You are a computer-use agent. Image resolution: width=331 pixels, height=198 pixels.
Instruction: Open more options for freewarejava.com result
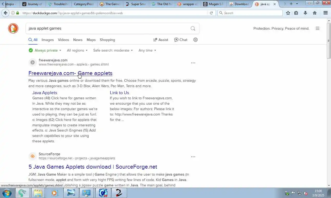point(193,63)
